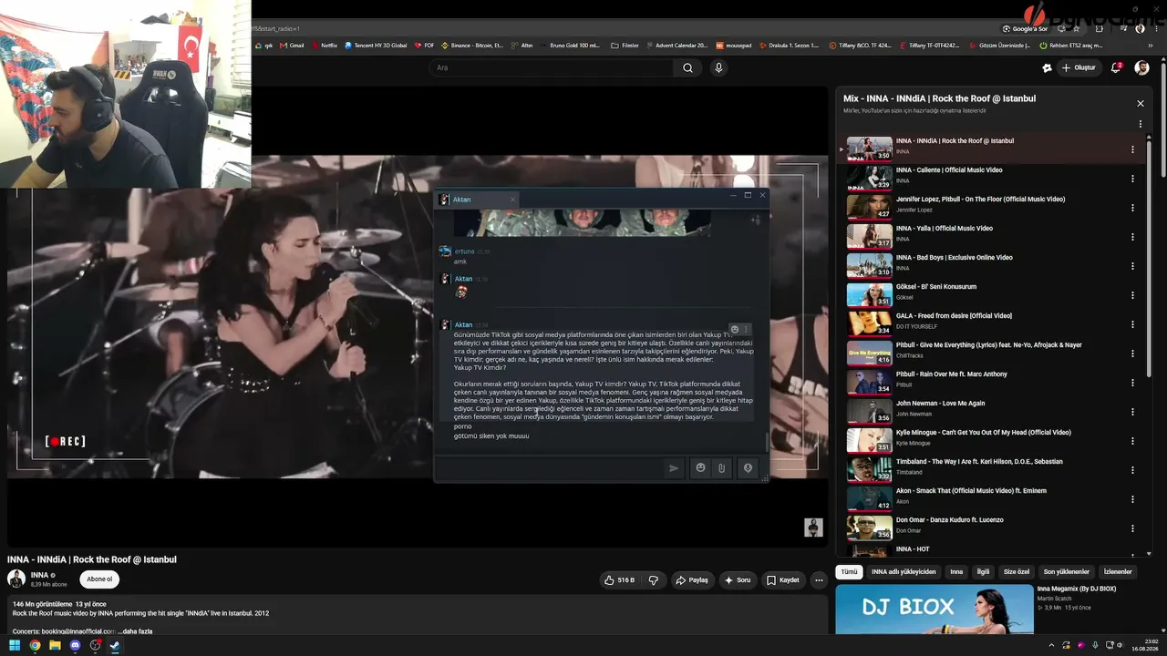The width and height of the screenshot is (1167, 656).
Task: Select the 'Son yüklenenler' filter chip
Action: 1067,572
